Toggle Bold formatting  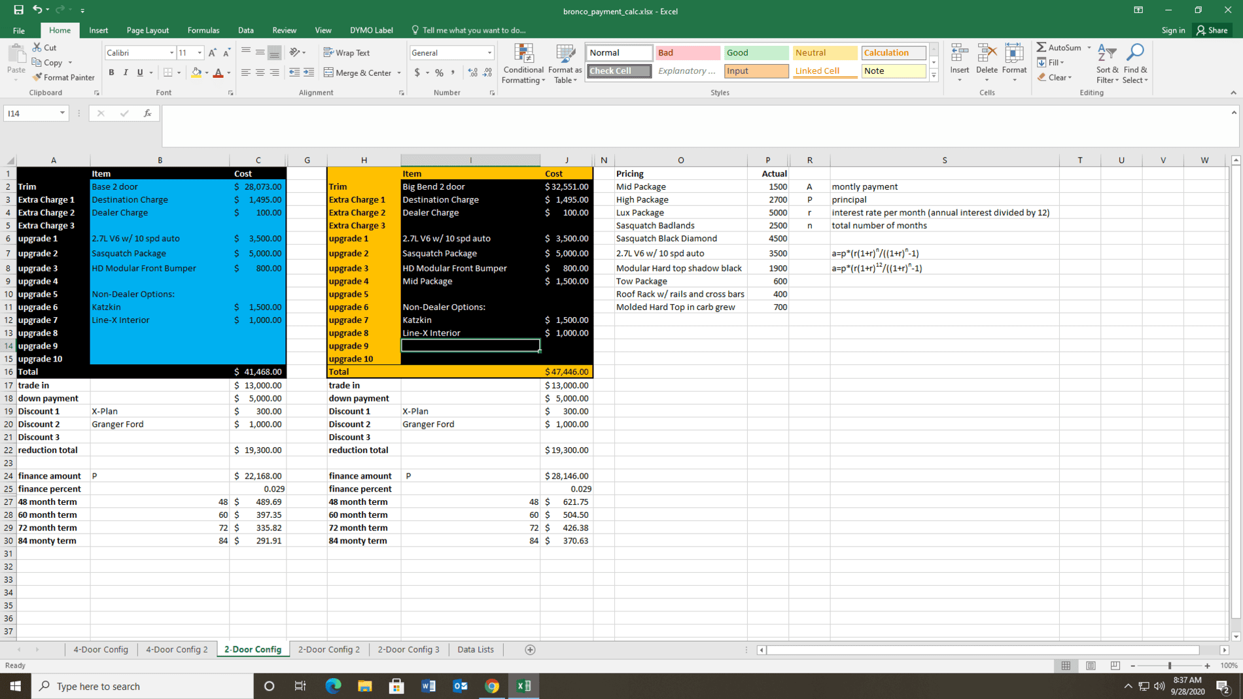[x=111, y=73]
